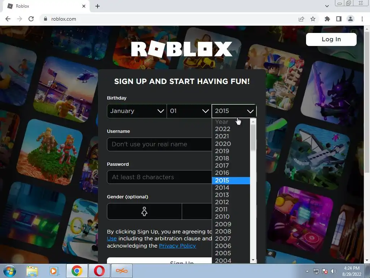Click the Password input field
The image size is (370, 278).
(159, 177)
